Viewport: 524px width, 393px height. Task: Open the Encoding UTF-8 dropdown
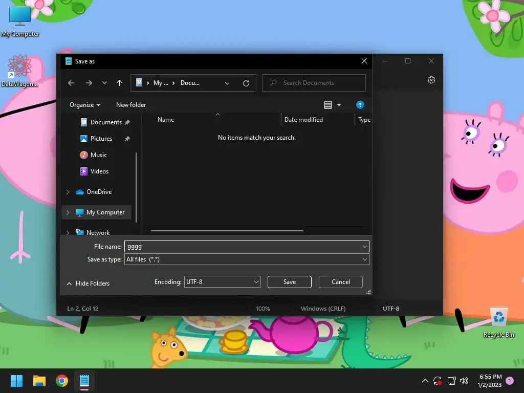[x=222, y=282]
